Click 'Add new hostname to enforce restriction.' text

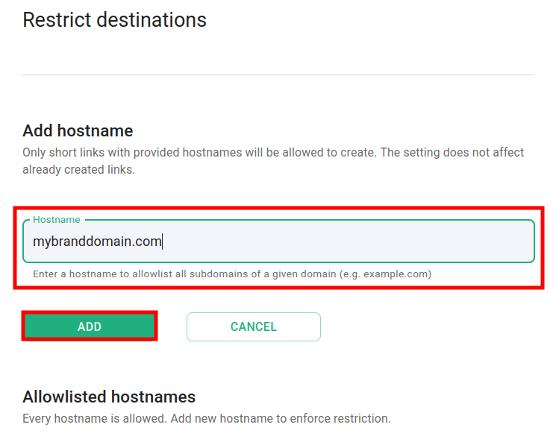pos(281,419)
